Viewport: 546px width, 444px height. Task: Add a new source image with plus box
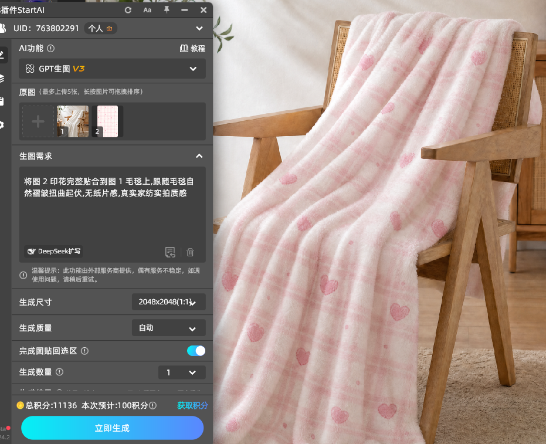click(x=38, y=121)
